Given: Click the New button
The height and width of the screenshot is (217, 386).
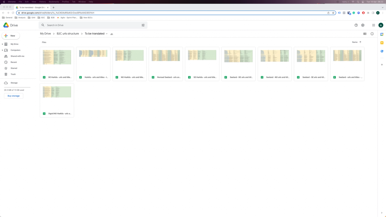Looking at the screenshot, I should coord(11,36).
